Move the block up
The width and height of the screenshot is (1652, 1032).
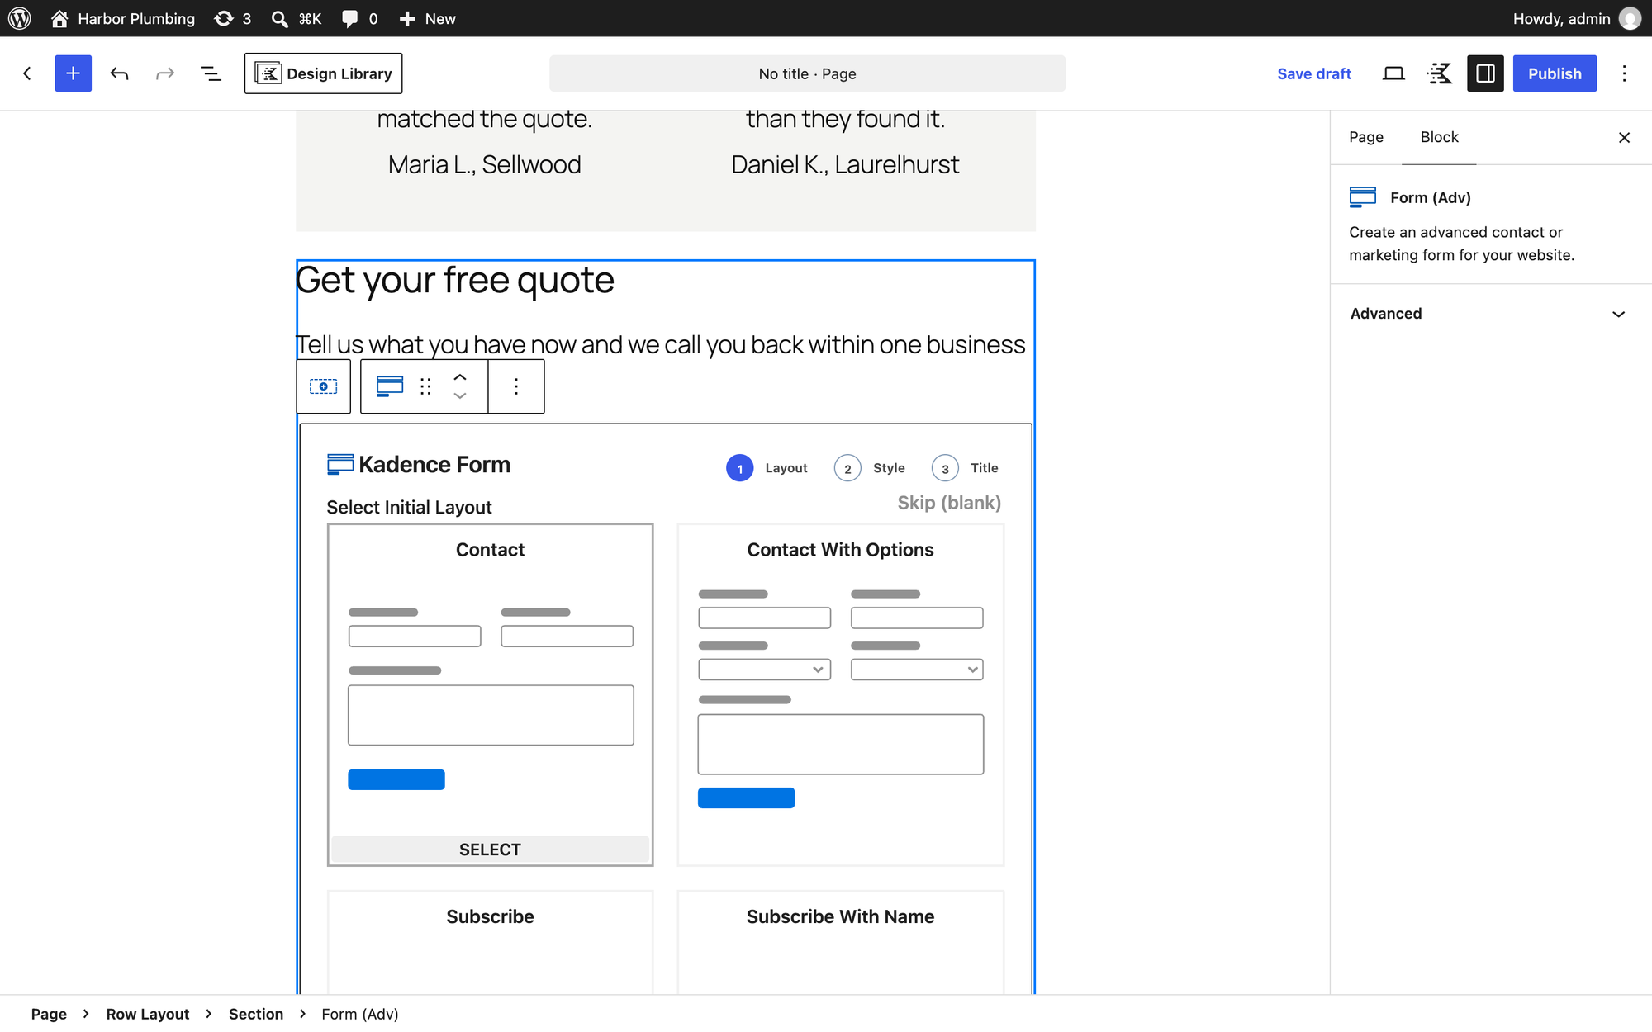460,376
